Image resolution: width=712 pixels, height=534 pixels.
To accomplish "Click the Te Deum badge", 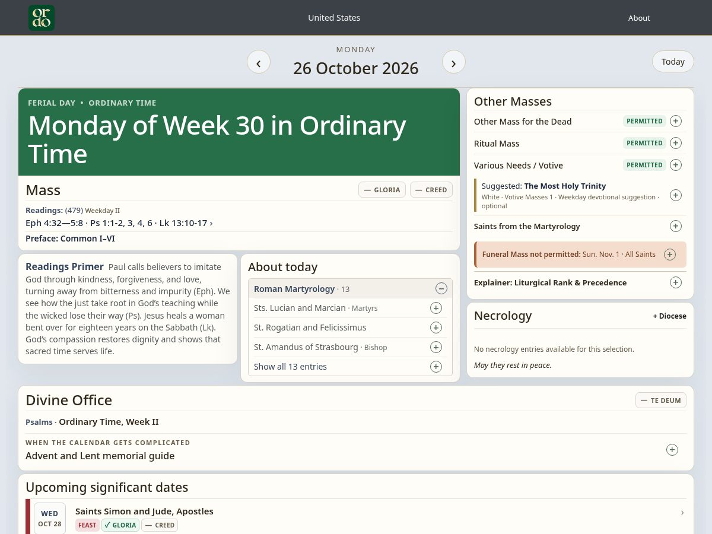I will pos(661,400).
